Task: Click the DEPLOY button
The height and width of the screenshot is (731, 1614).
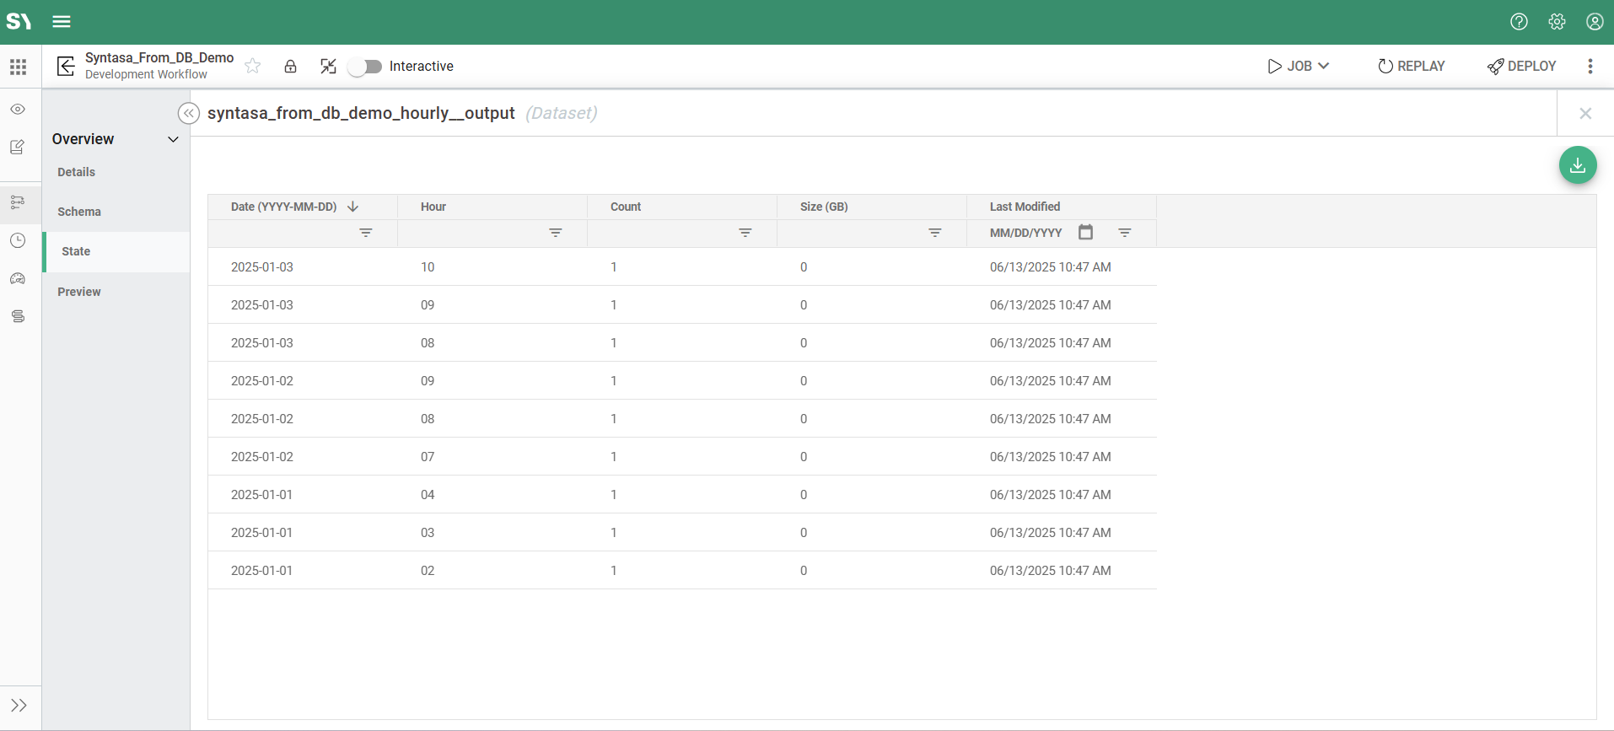Action: [x=1522, y=67]
